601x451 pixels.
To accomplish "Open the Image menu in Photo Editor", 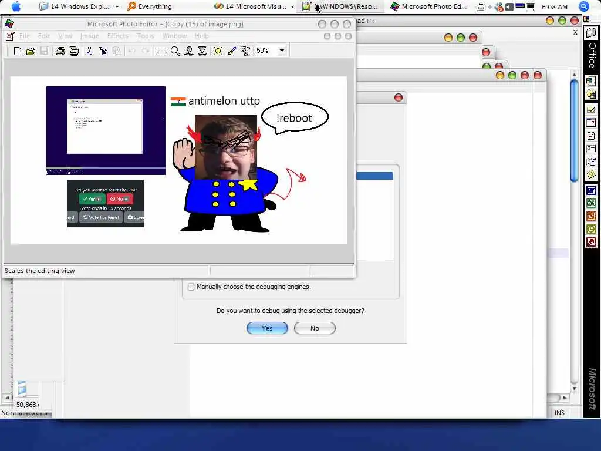I will [90, 36].
